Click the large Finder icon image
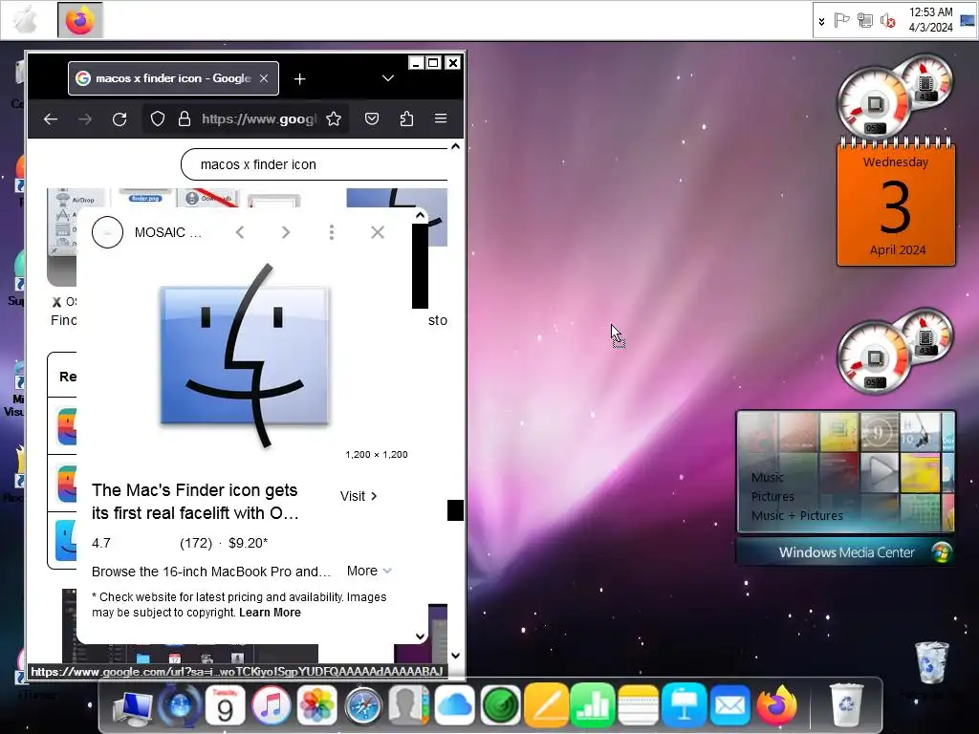This screenshot has height=734, width=979. point(245,355)
